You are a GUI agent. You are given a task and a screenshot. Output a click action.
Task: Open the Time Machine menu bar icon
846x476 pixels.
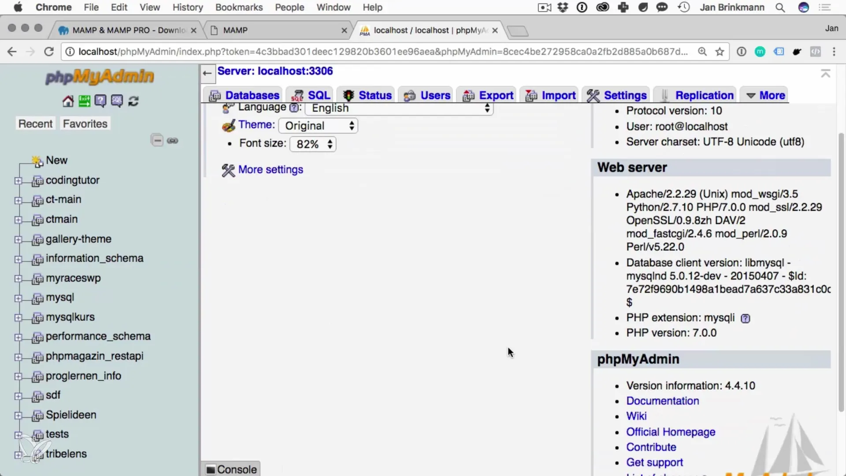coord(684,7)
